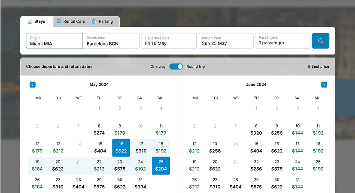Viewport: 355px width, 193px height.
Task: Click the Destination field Barcelona BCN
Action: [111, 41]
